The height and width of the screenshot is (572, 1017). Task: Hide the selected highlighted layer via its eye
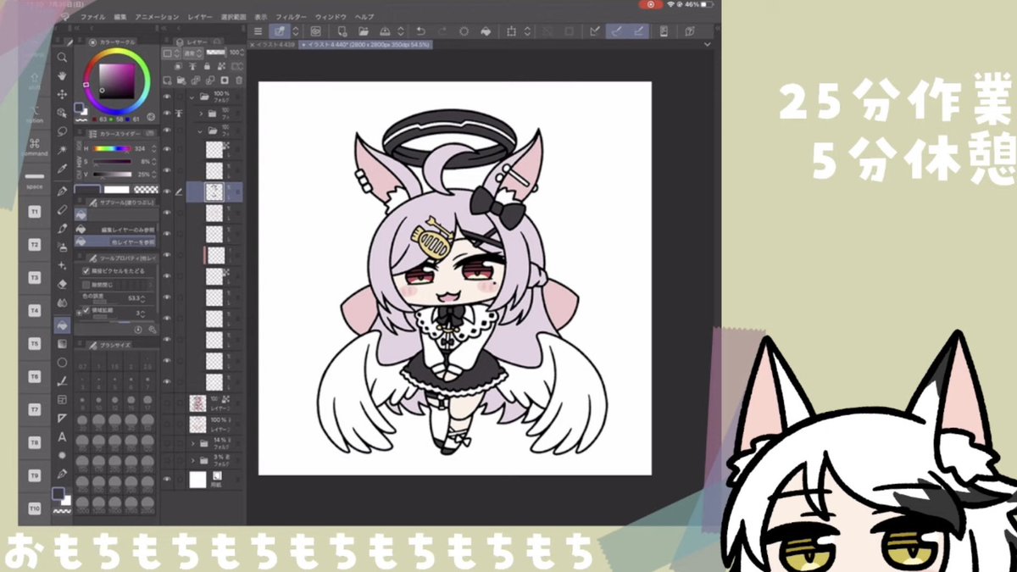[x=167, y=192]
